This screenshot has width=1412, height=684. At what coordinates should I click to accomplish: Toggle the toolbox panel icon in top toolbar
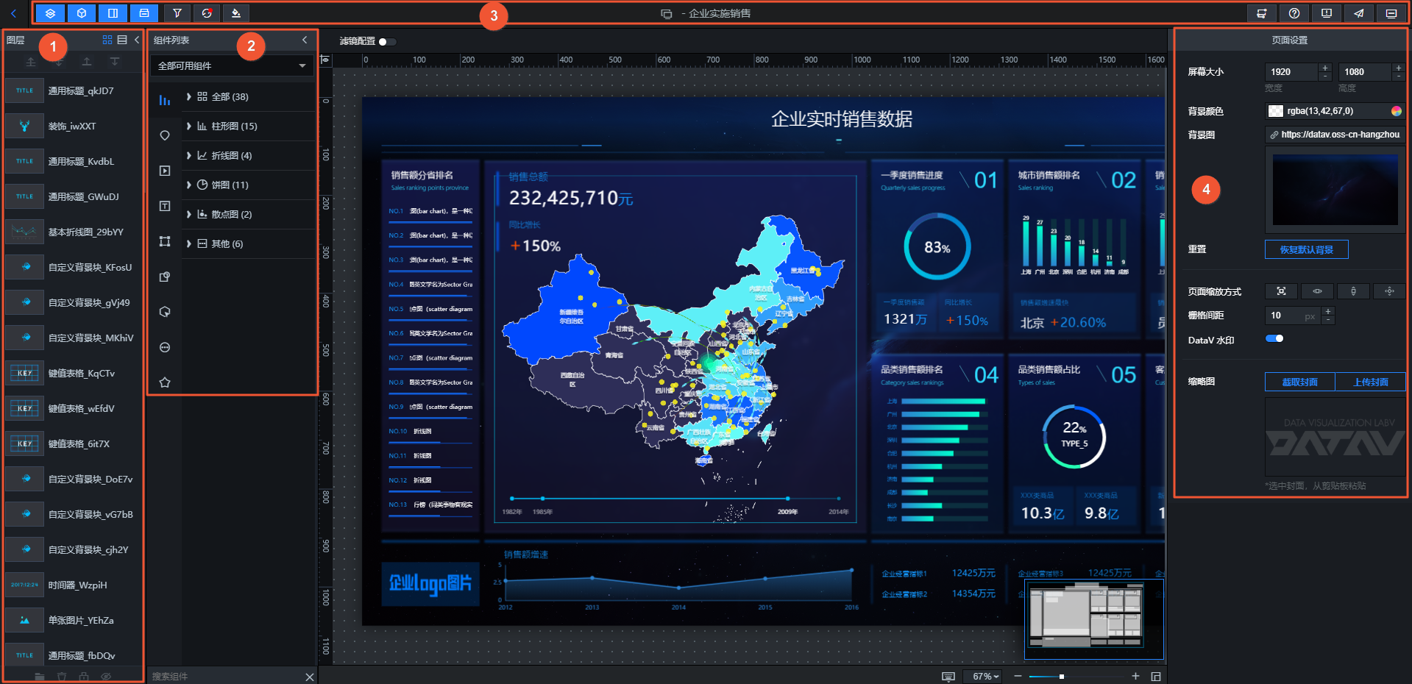[x=144, y=13]
